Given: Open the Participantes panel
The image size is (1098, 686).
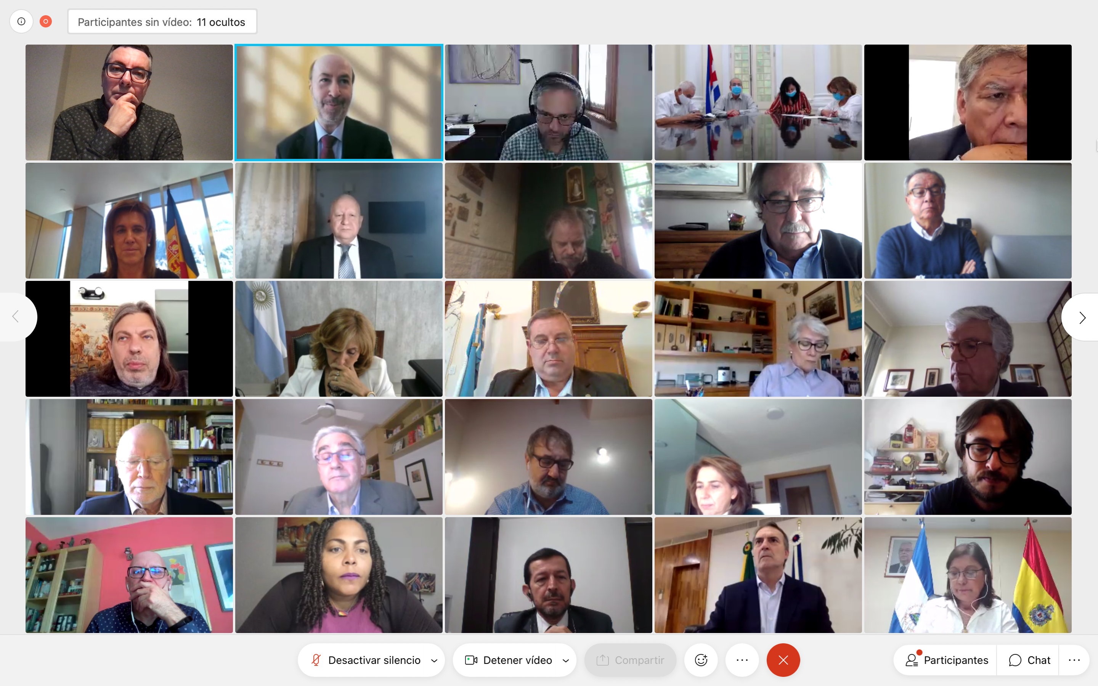Looking at the screenshot, I should click(x=947, y=660).
